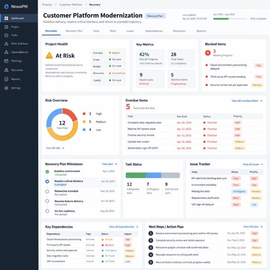Screen dimensions: 270x270
Task: Switch to the Resources tab
Action: click(179, 31)
